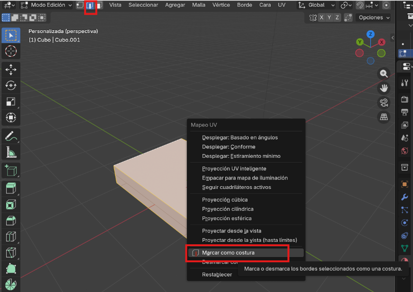
Task: Choose the Rotate tool in toolbar
Action: (x=11, y=86)
